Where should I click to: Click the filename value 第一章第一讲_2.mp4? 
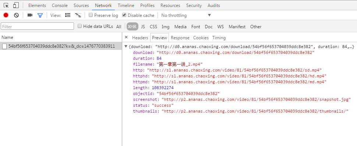pyautogui.click(x=179, y=64)
